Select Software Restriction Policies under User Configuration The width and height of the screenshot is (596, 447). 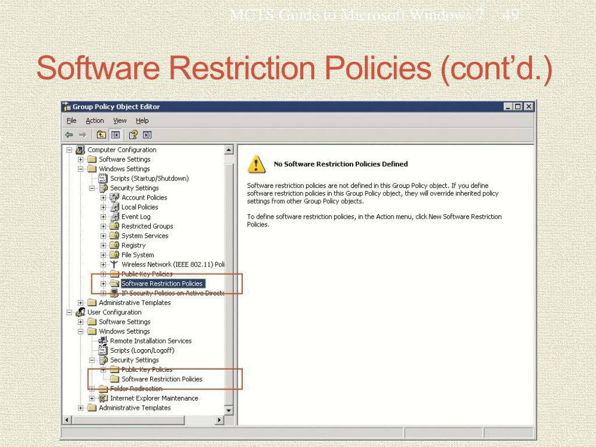pyautogui.click(x=162, y=379)
